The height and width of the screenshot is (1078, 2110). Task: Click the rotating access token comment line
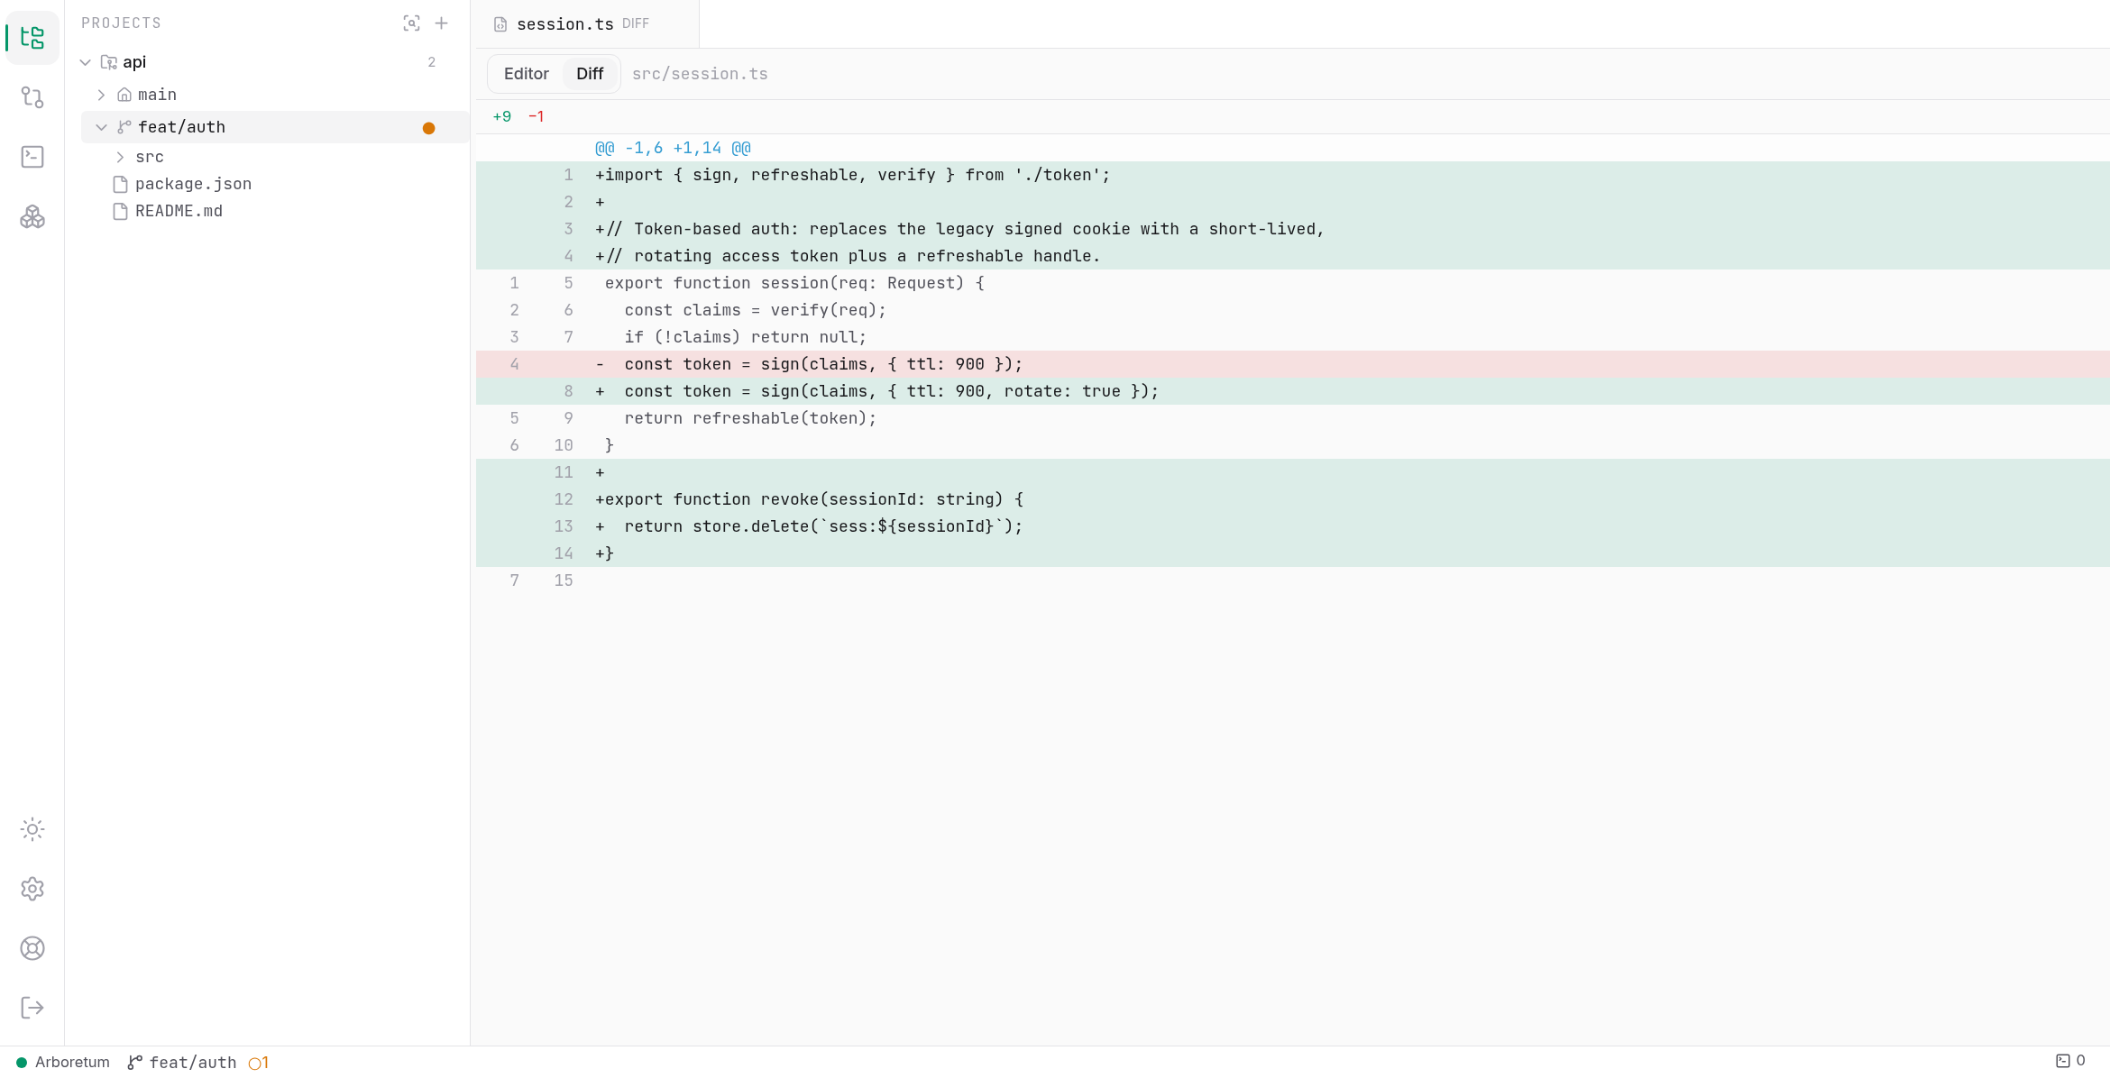click(1293, 256)
